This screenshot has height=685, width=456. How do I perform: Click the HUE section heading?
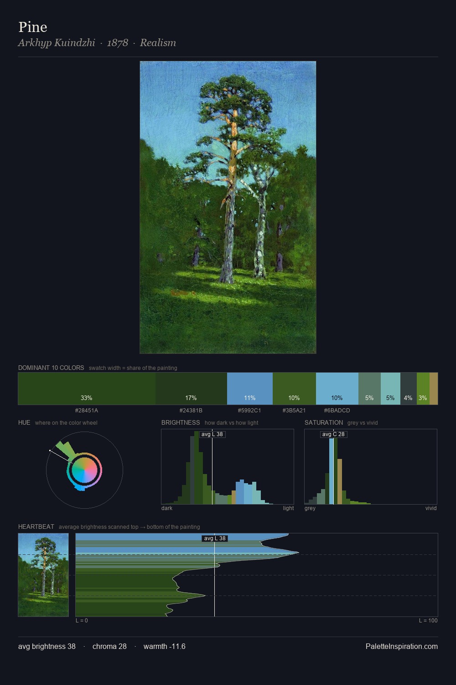24,422
